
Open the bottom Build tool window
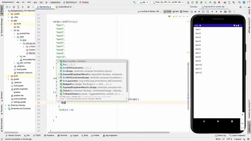[x=85, y=136]
